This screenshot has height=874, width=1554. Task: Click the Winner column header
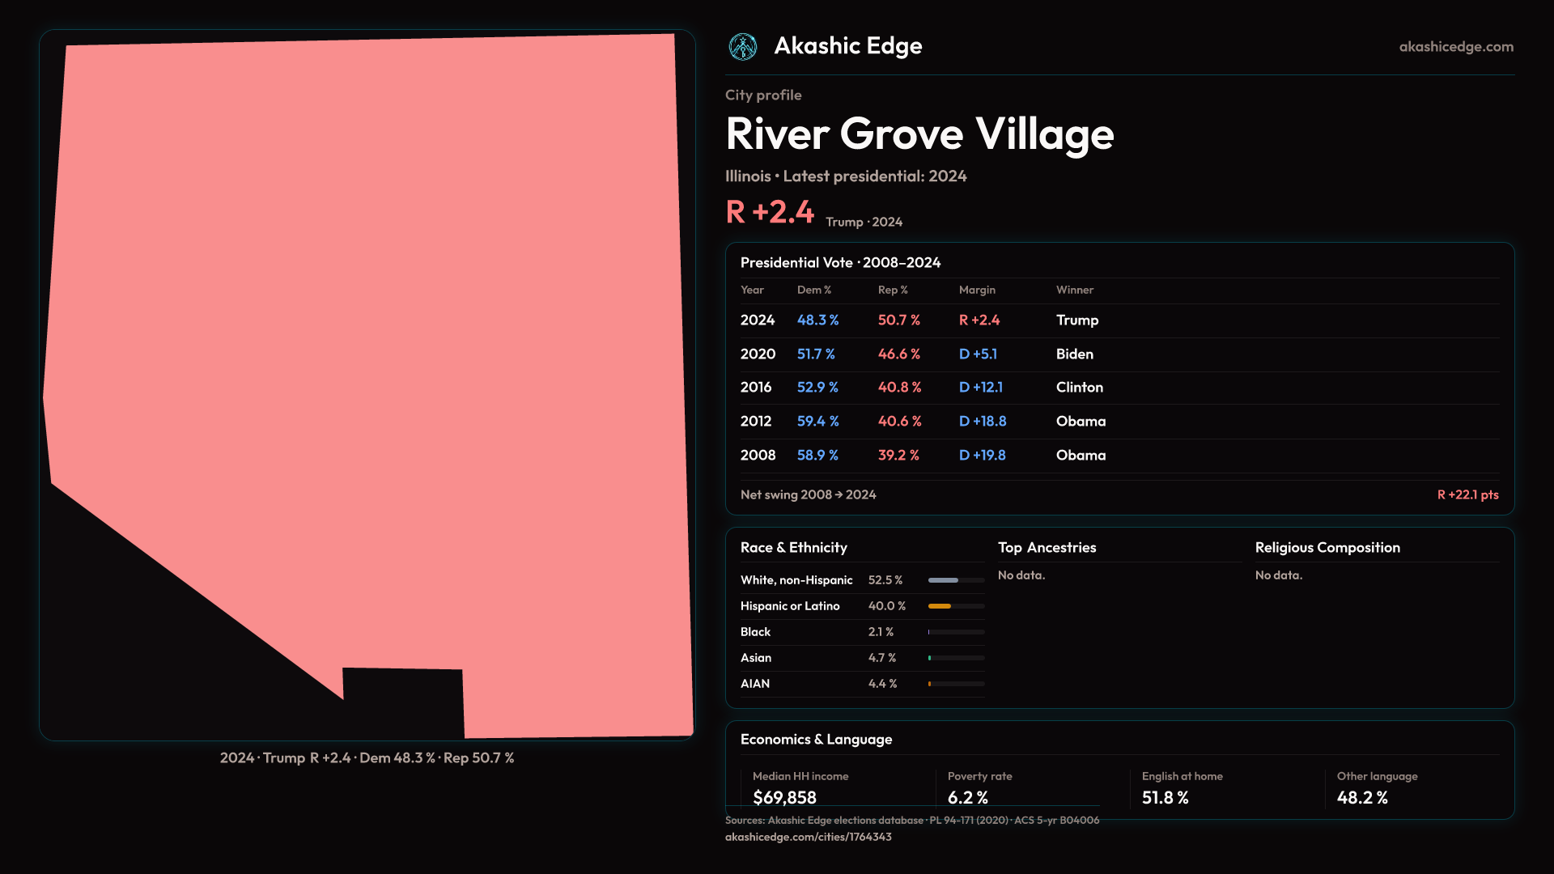point(1074,290)
